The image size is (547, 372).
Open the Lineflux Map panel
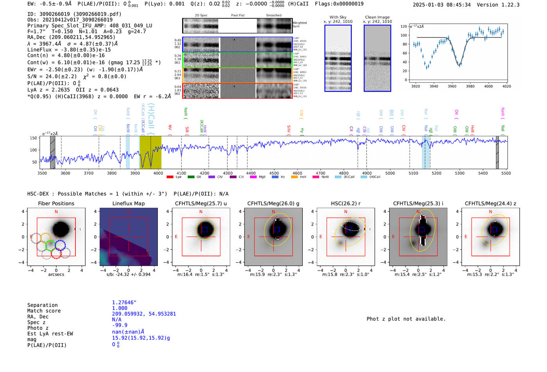tap(129, 237)
